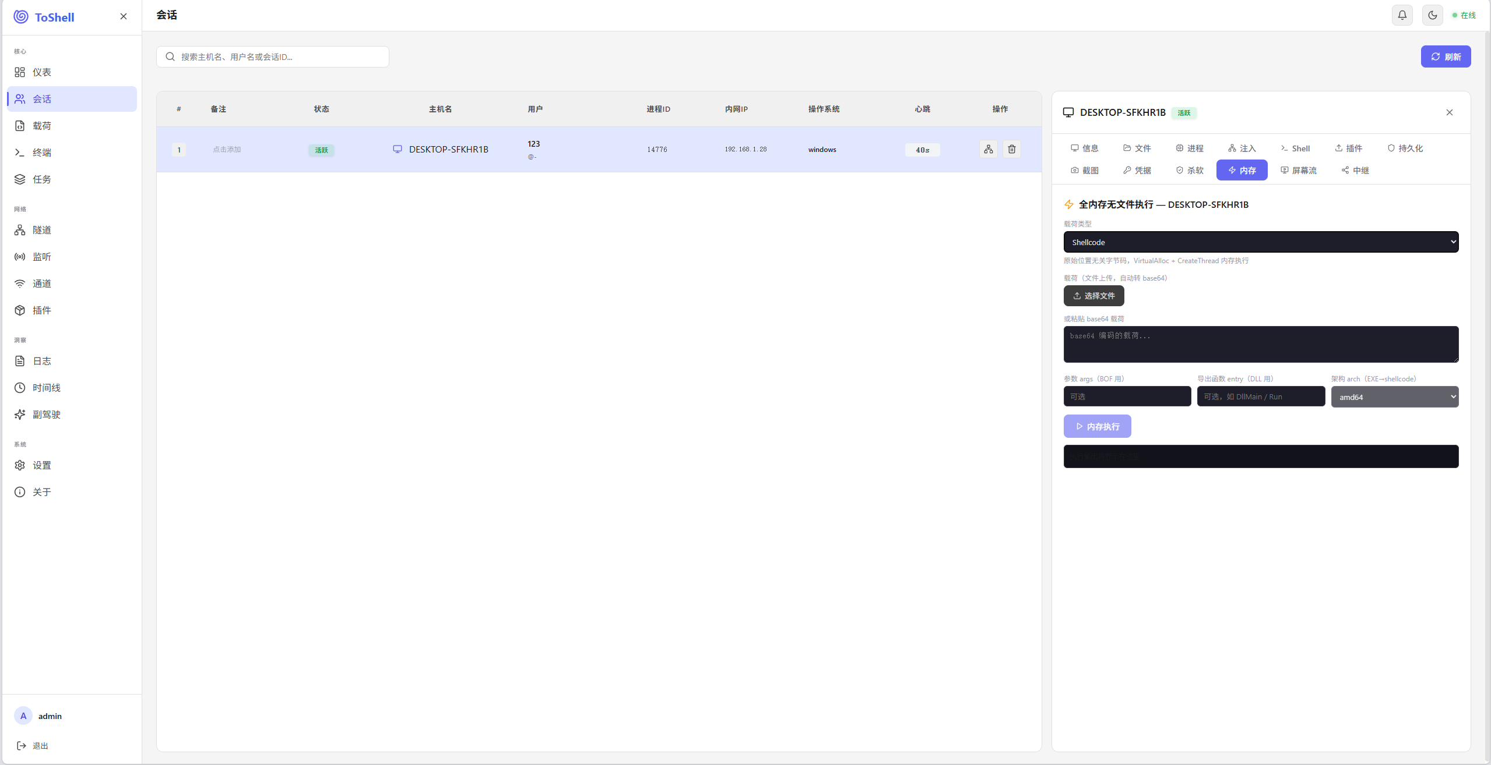Image resolution: width=1491 pixels, height=765 pixels.
Task: Open the 插件 plugins page in sidebar
Action: coord(72,310)
